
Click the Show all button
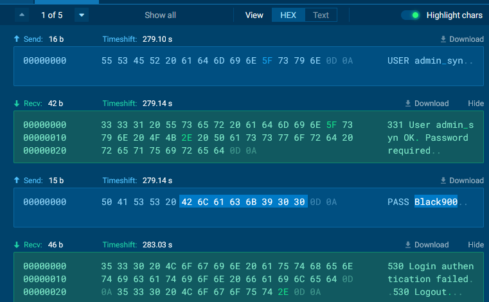(x=160, y=15)
